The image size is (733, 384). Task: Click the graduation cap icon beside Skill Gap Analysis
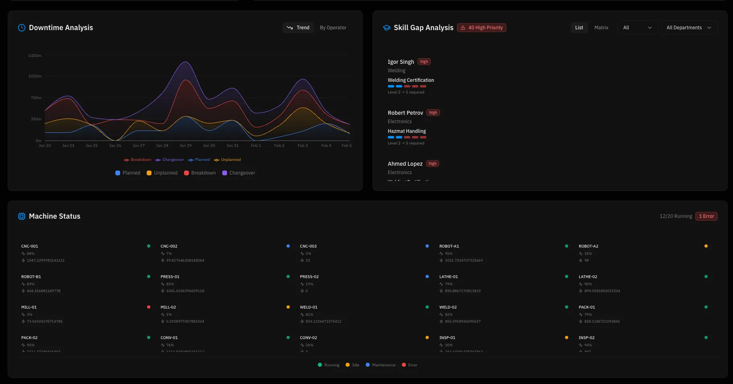386,27
